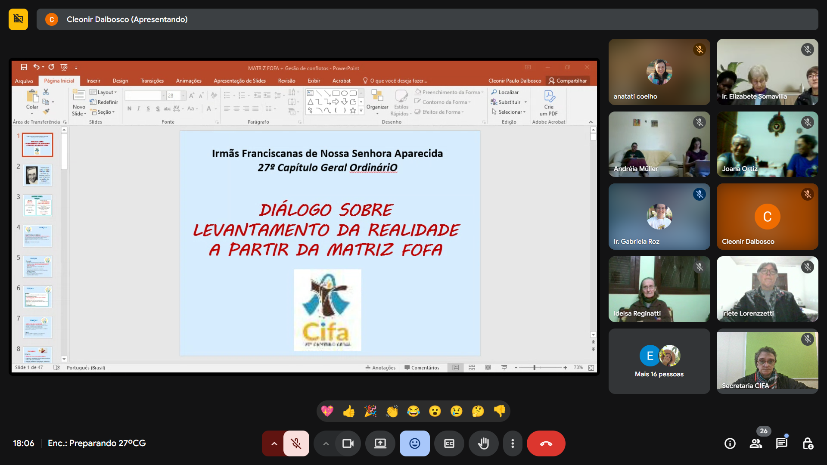Expand audio settings arrow beside microphone

pyautogui.click(x=274, y=443)
